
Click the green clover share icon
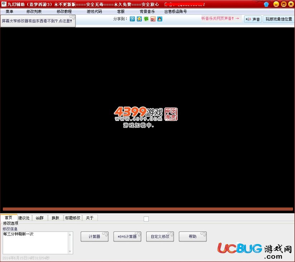pos(146,19)
